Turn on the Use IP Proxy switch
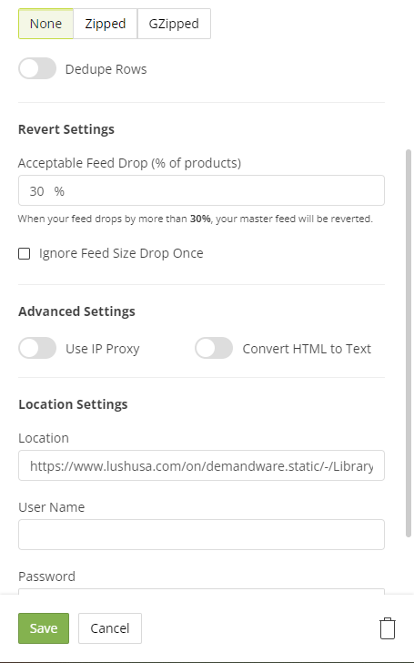 pos(37,348)
